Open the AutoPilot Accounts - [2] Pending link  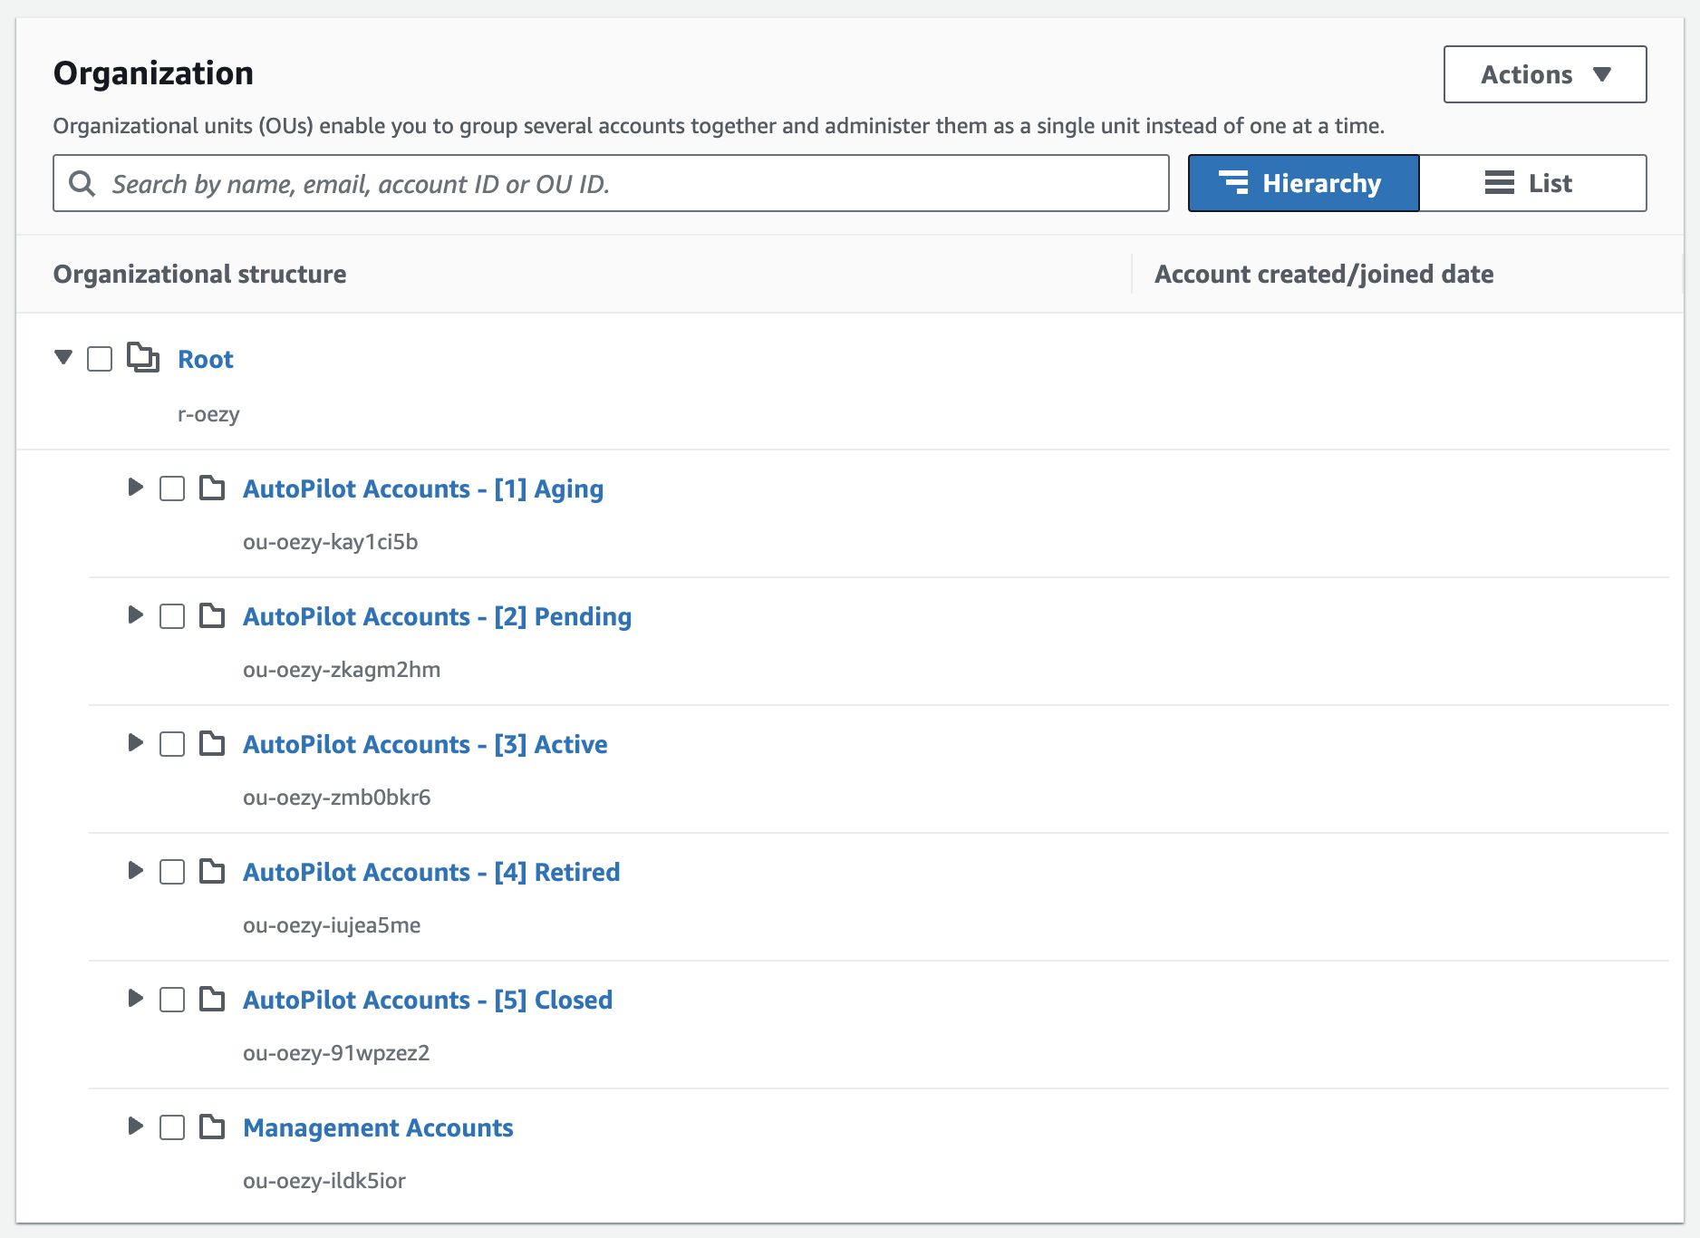437,616
